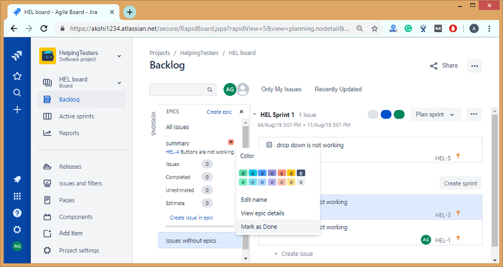
Task: Select Mark as Done in epic menu
Action: pos(259,227)
